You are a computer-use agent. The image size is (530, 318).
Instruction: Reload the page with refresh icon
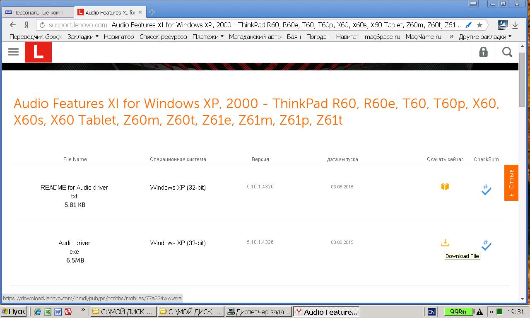[42, 25]
